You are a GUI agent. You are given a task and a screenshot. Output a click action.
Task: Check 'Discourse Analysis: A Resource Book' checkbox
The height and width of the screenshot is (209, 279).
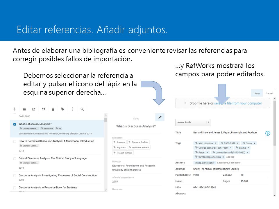(x=15, y=188)
